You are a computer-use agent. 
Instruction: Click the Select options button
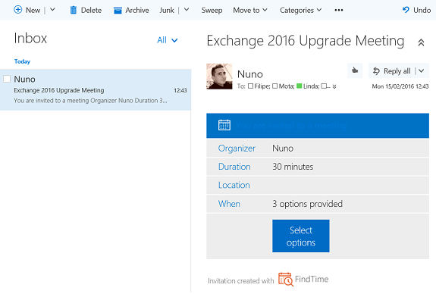pos(301,236)
